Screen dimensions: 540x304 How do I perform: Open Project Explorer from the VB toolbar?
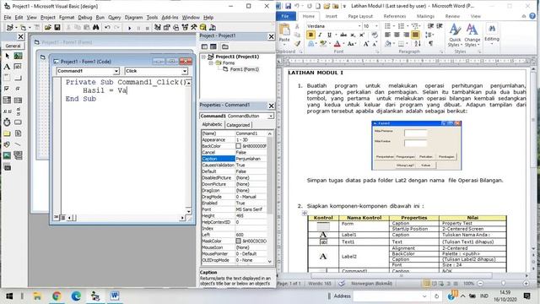(158, 27)
